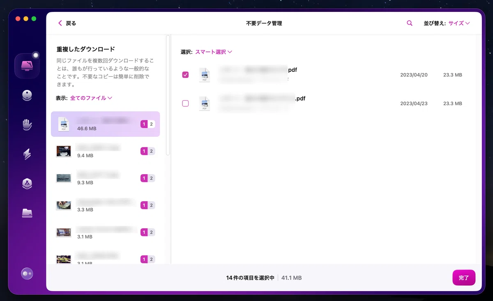Click the yellow minimize window button
Image resolution: width=493 pixels, height=301 pixels.
tap(26, 18)
